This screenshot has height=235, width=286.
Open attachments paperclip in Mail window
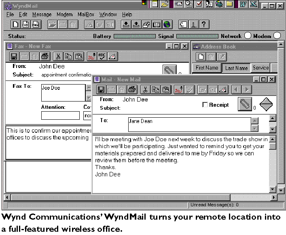pyautogui.click(x=245, y=104)
